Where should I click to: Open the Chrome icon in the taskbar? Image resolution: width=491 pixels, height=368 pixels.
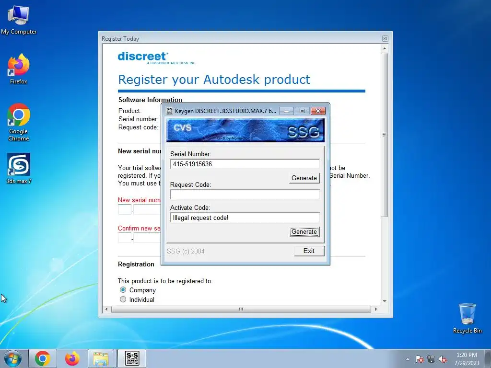(43, 358)
